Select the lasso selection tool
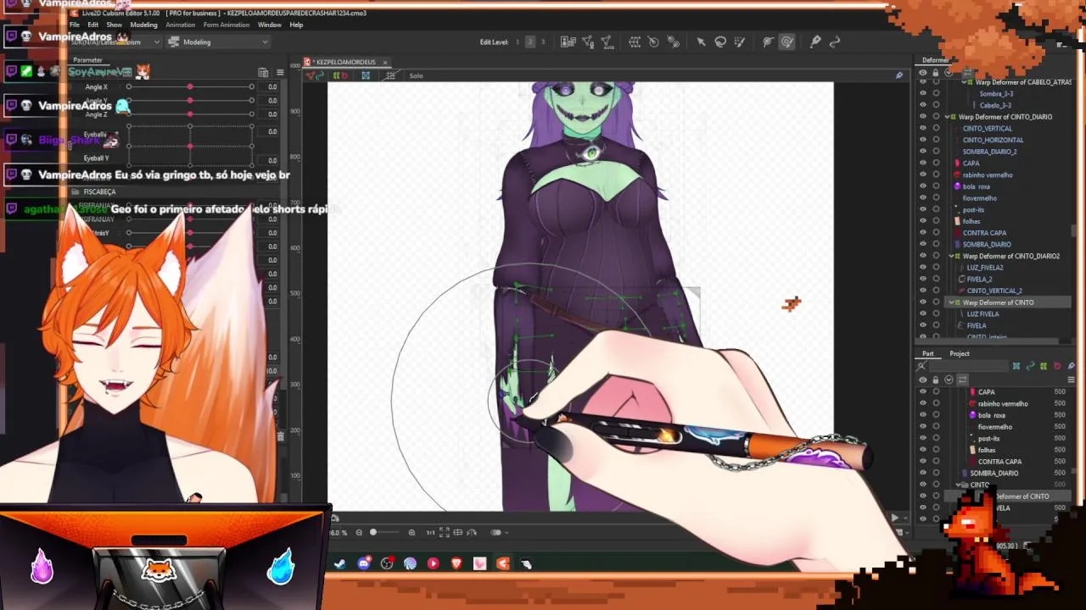Screen dimensions: 1086x610 720,42
